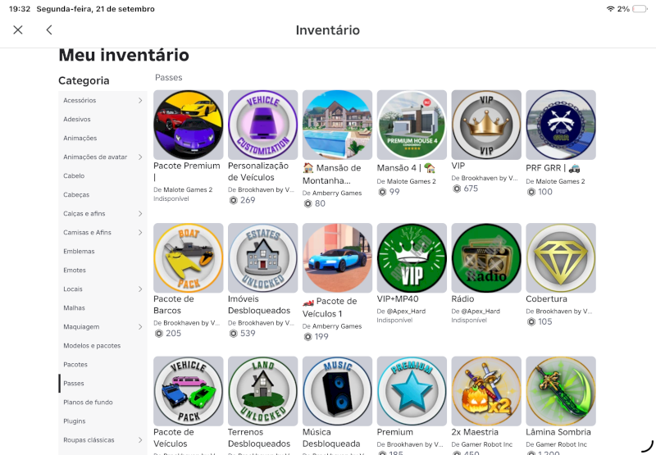Screen dimensions: 656x455
Task: Open the Music speaker pass icon
Action: 337,391
